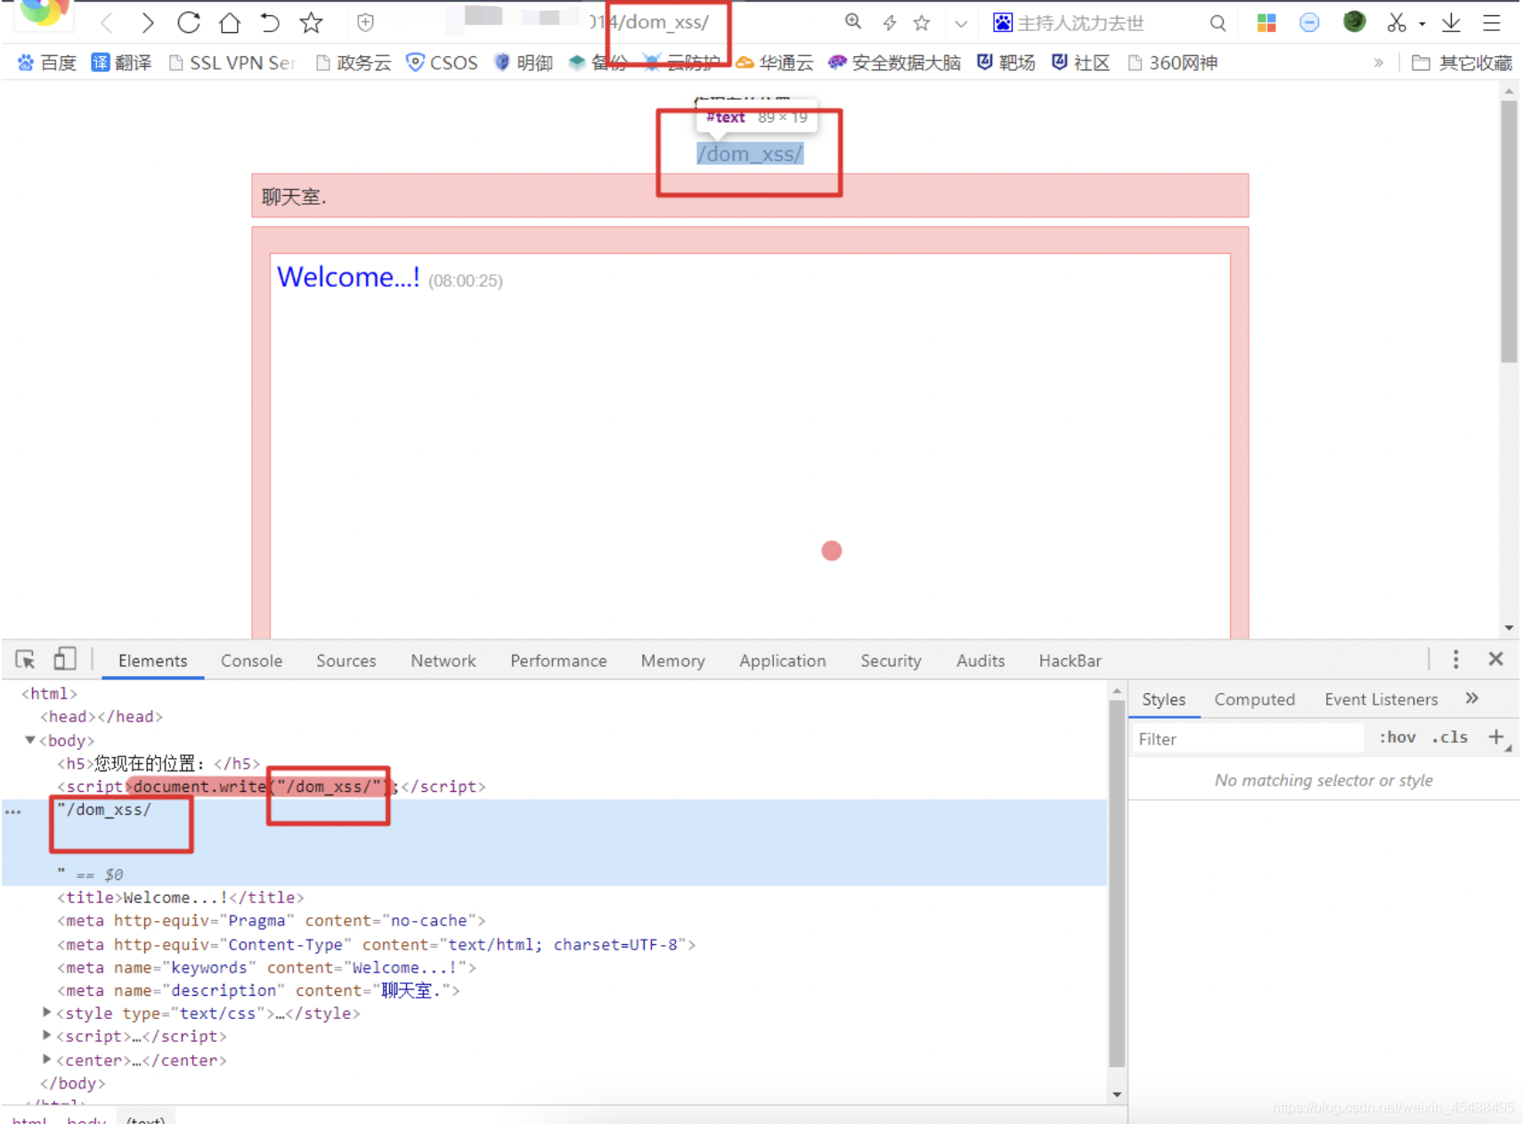Open the colorful apps grid extension
The height and width of the screenshot is (1124, 1523).
click(1266, 22)
